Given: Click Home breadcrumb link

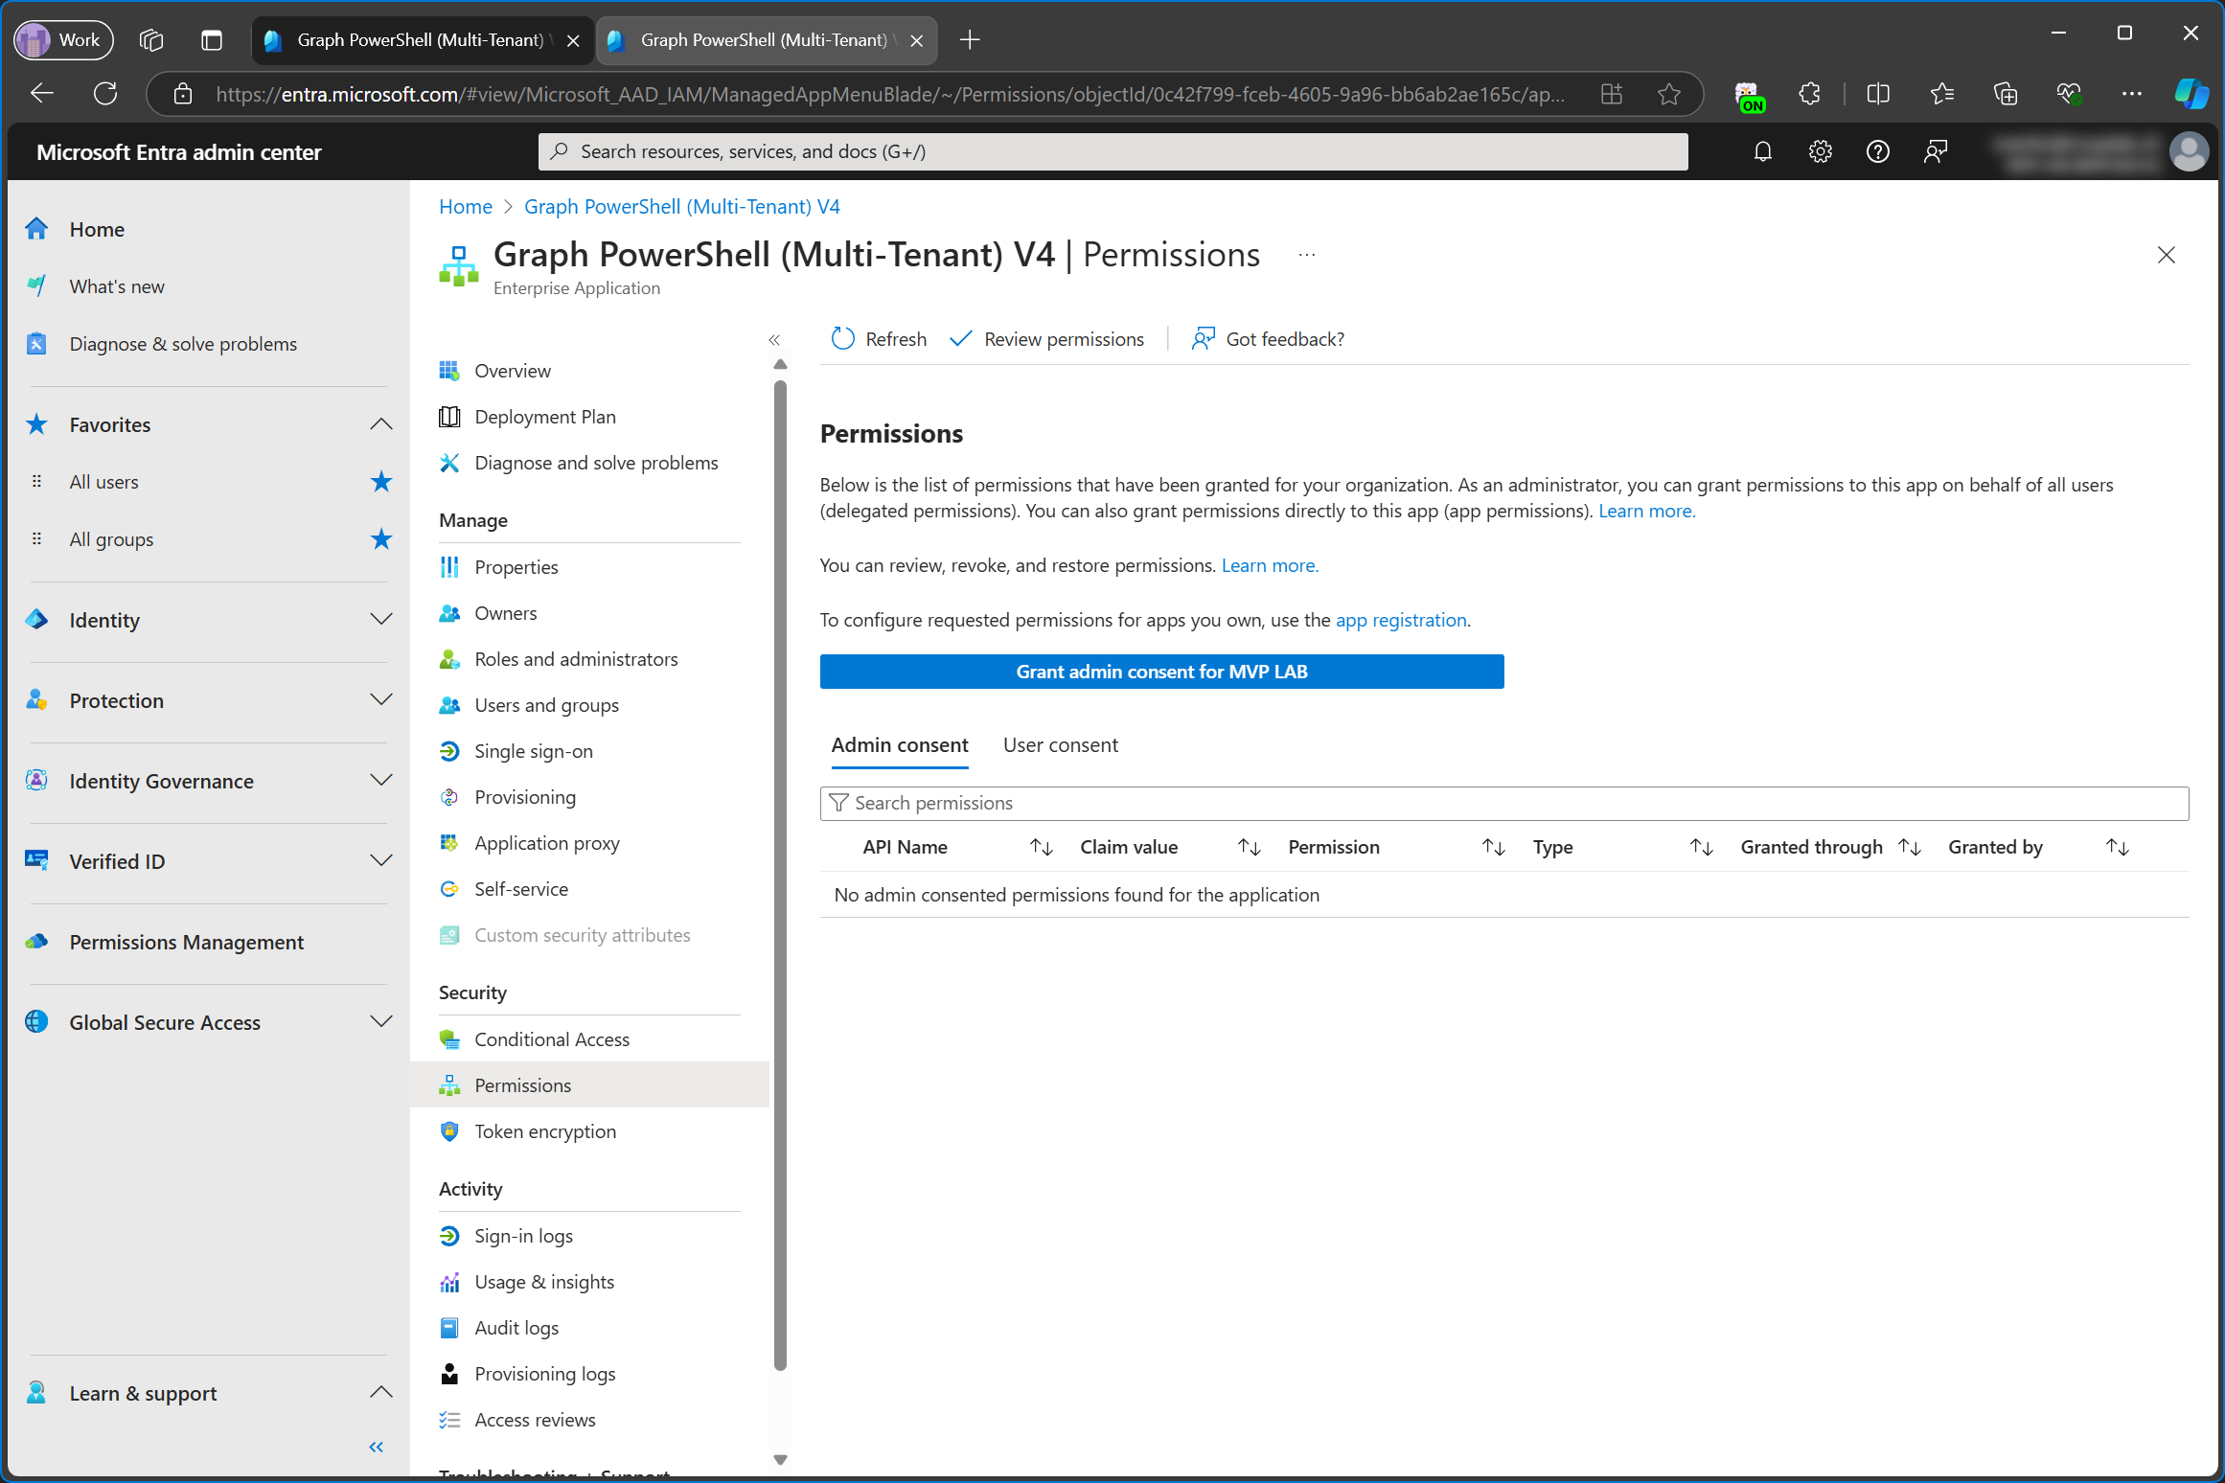Looking at the screenshot, I should [466, 207].
